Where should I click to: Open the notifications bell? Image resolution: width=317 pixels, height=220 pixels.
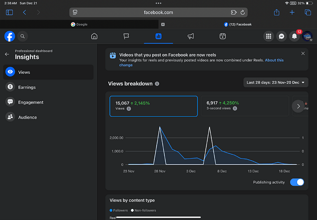(x=294, y=36)
